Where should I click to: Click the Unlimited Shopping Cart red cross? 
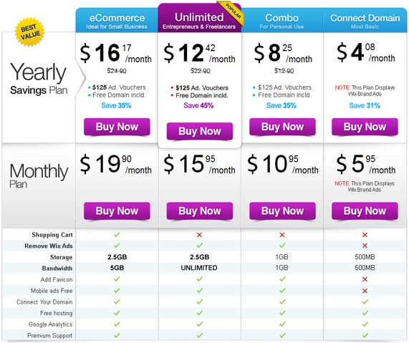[x=199, y=235]
